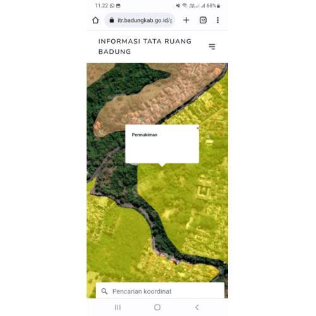Tap the Android home navigation button
Screen dimensions: 316x316
(157, 307)
